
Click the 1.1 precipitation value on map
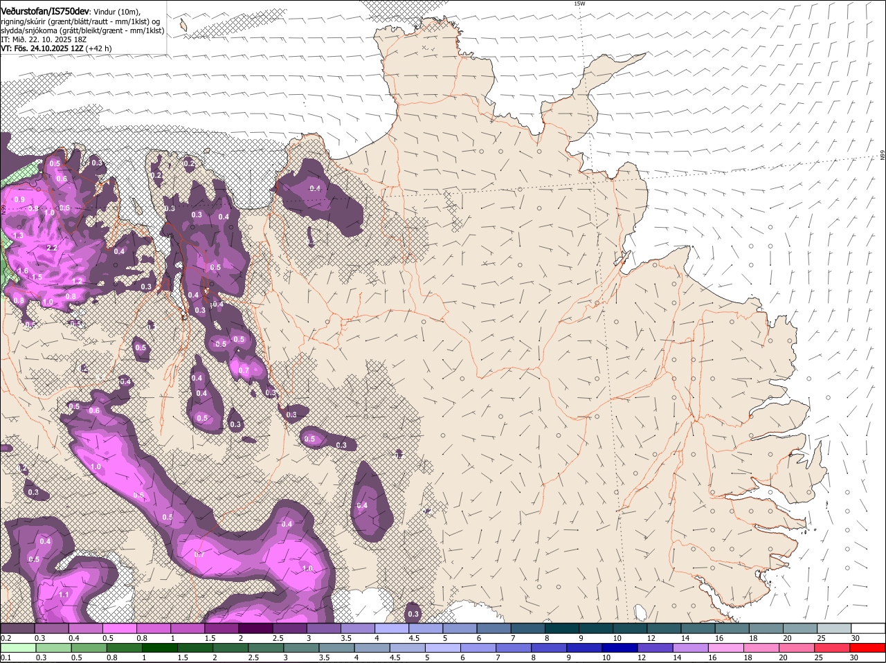[64, 595]
